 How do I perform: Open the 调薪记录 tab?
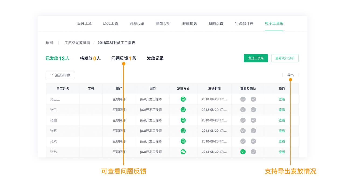pos(137,23)
